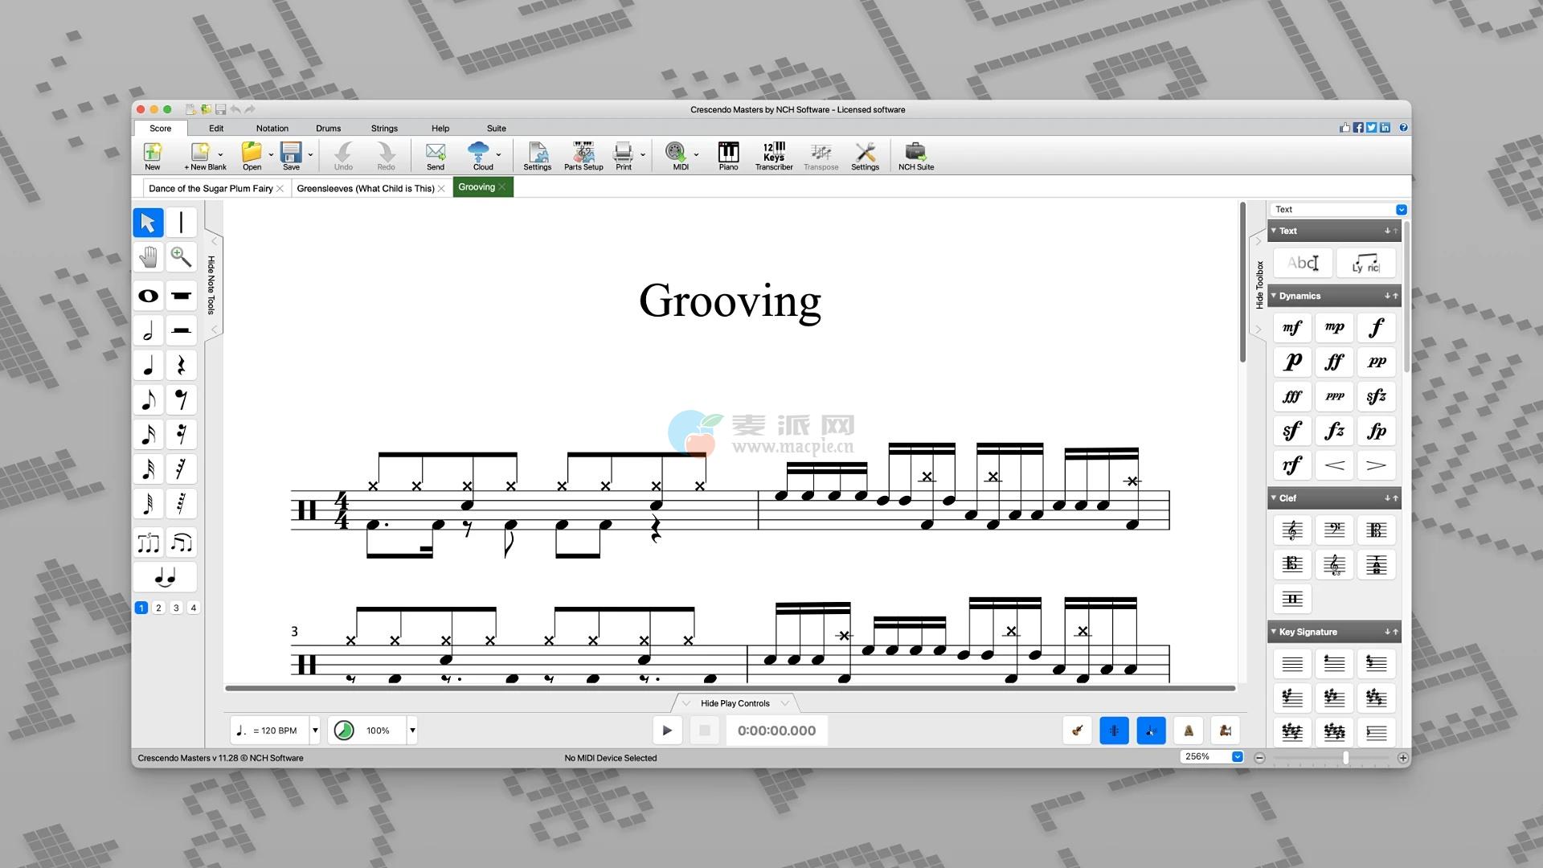Open the Parts Setup dialog
The width and height of the screenshot is (1543, 868).
(583, 156)
